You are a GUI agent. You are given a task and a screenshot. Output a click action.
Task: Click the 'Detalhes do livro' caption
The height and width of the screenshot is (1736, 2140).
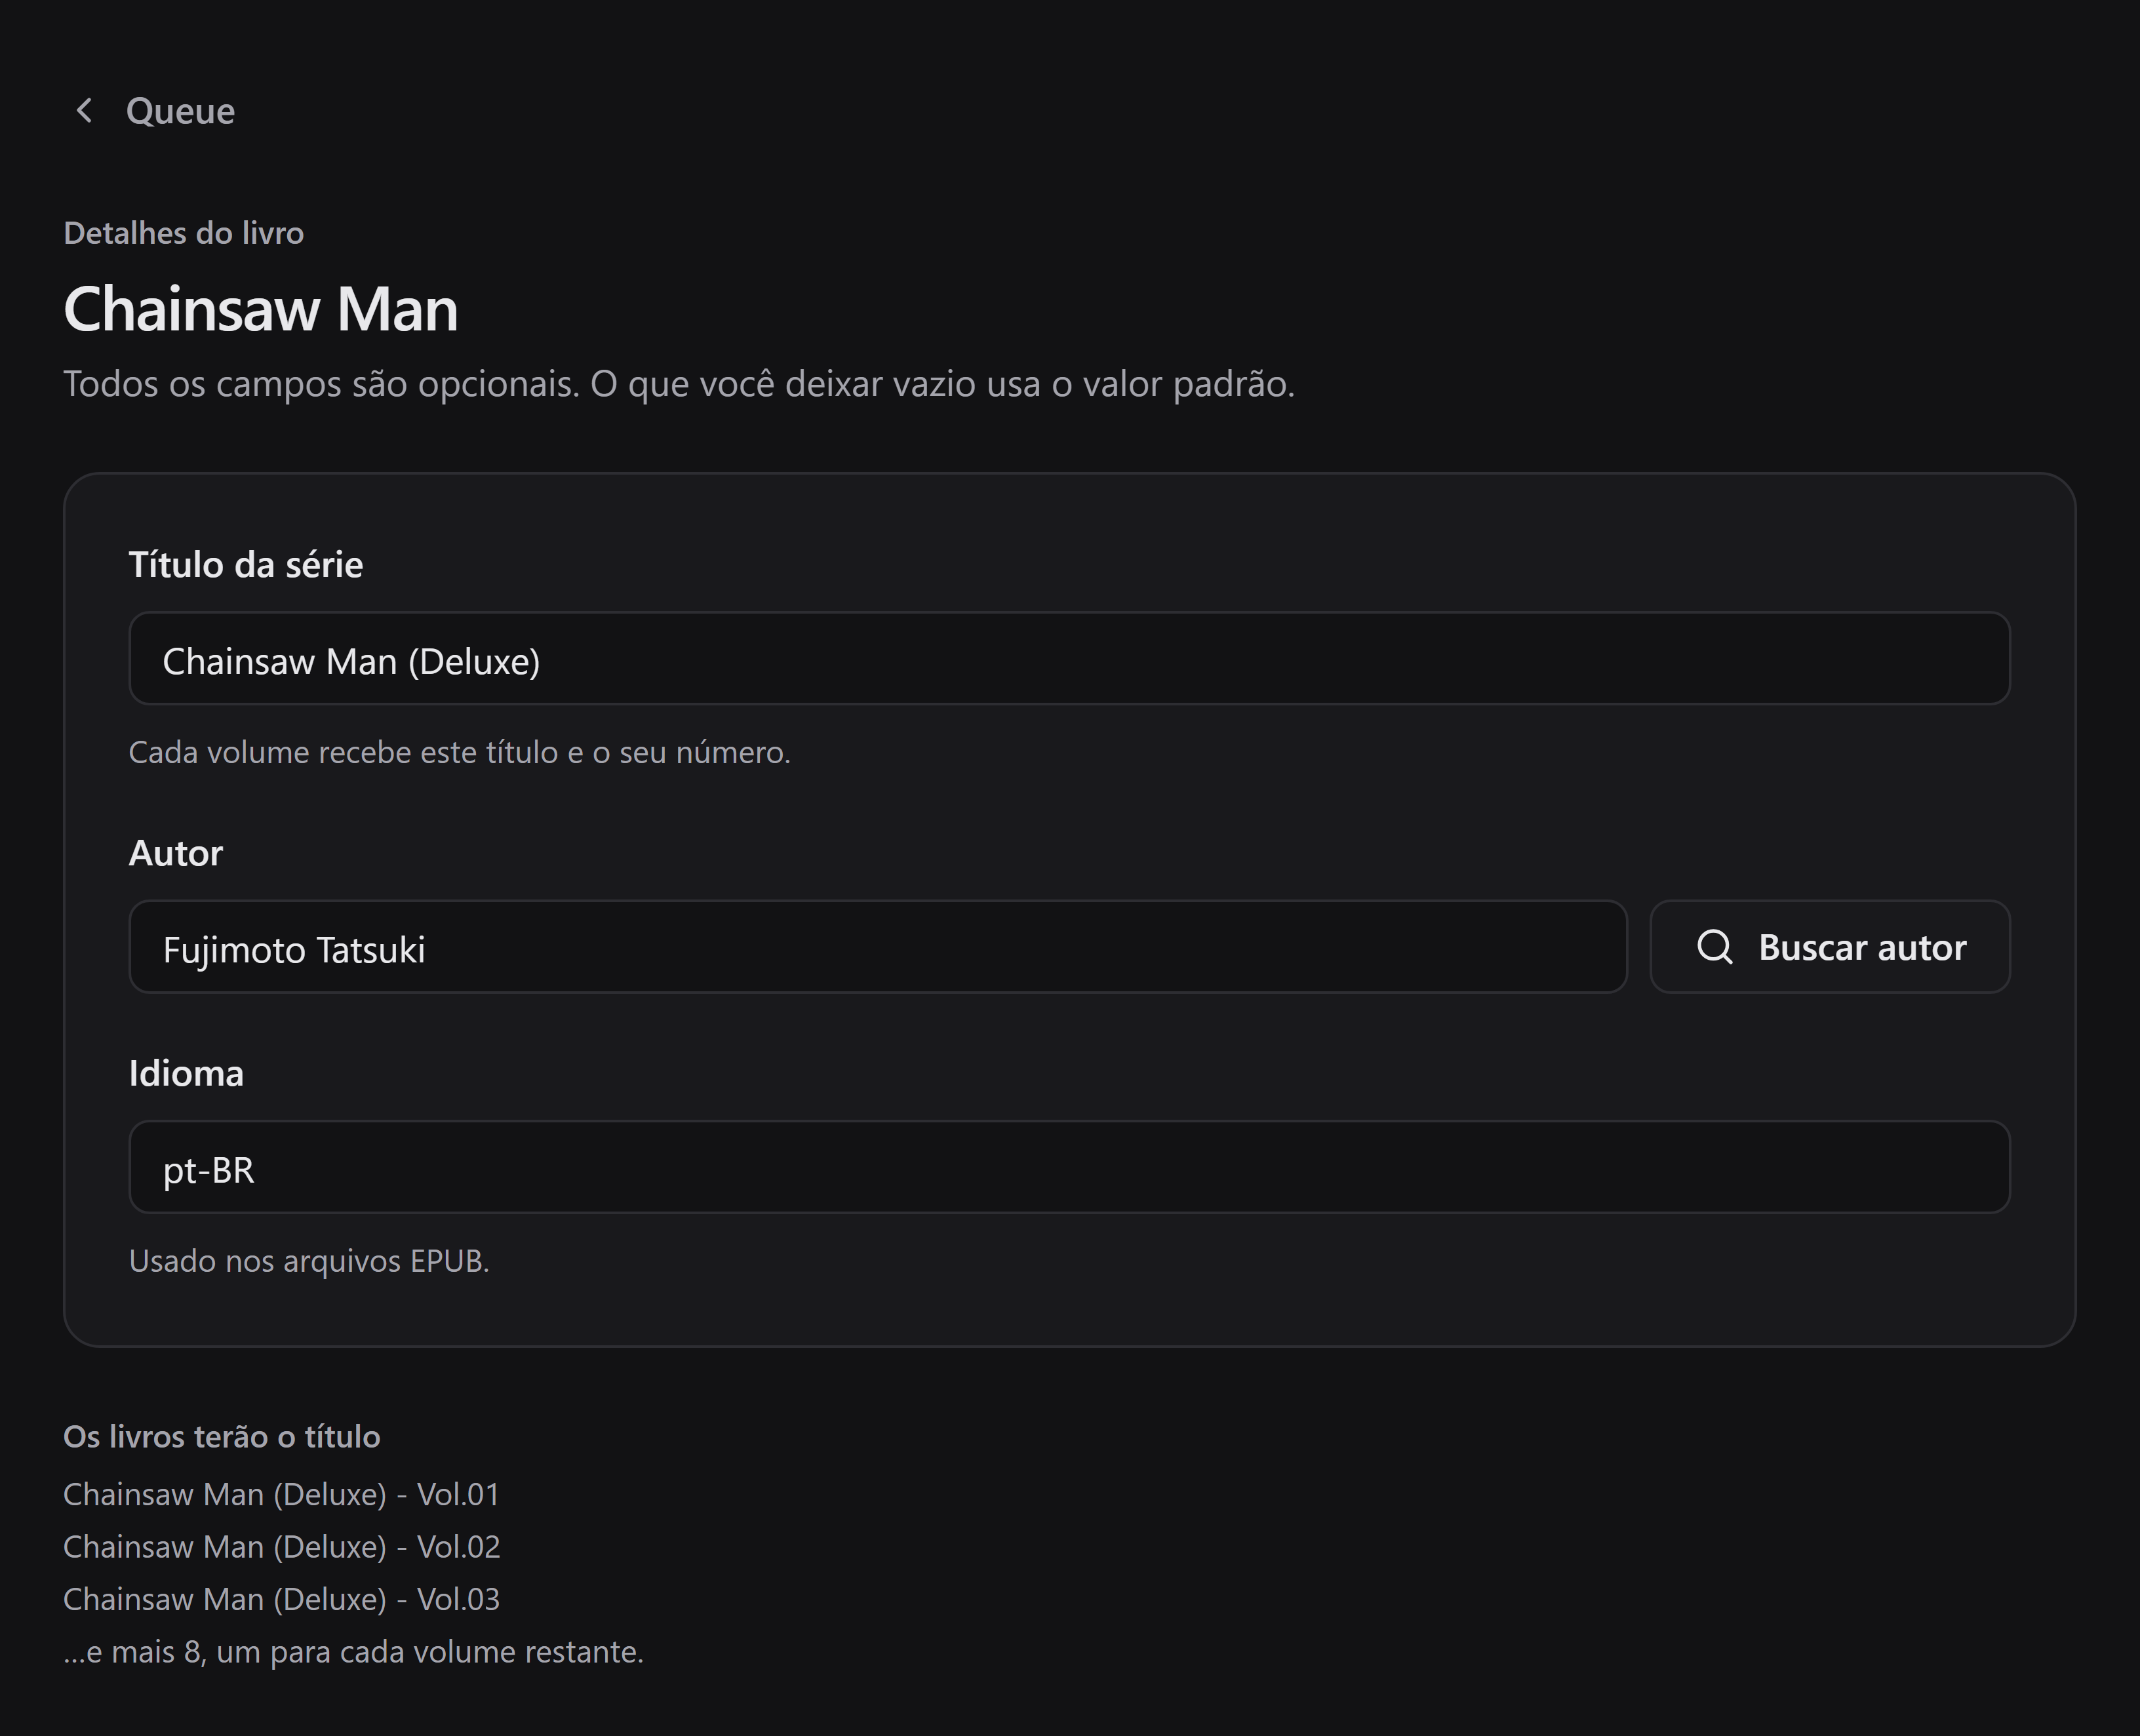[184, 233]
